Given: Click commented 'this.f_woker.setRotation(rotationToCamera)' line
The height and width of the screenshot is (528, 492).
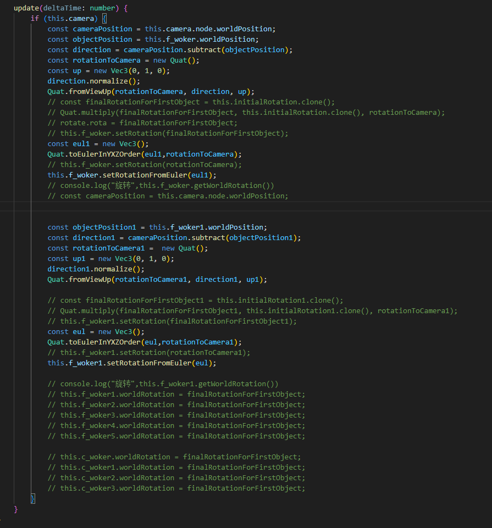Looking at the screenshot, I should 145,165.
